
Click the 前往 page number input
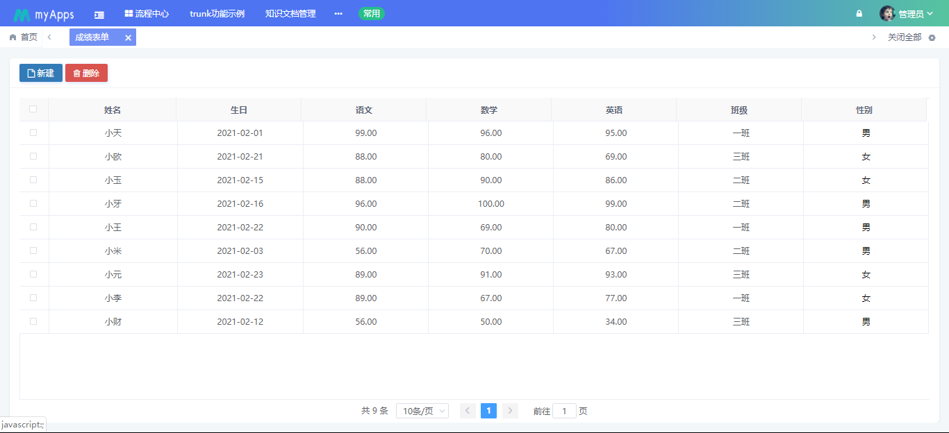click(564, 411)
